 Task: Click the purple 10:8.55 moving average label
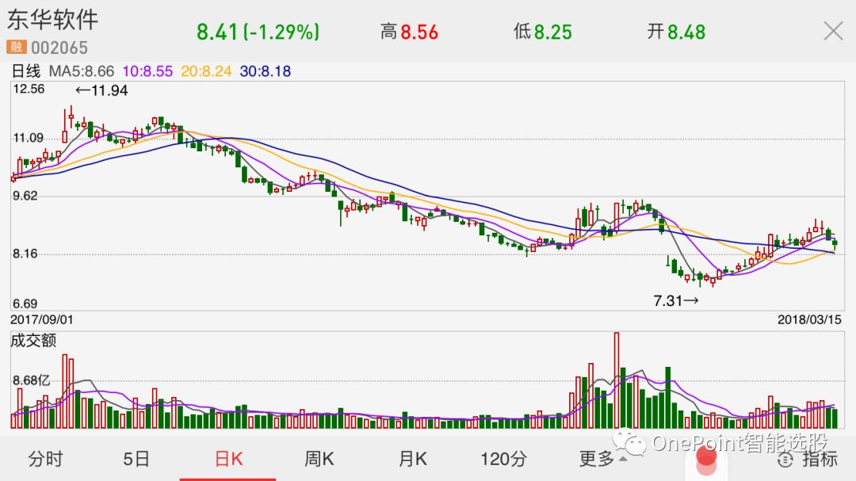click(147, 71)
